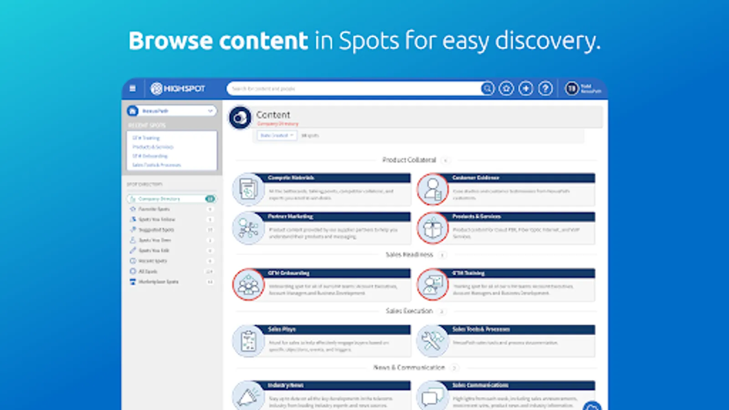Open the Sales Communications chat bubbles icon

[433, 396]
